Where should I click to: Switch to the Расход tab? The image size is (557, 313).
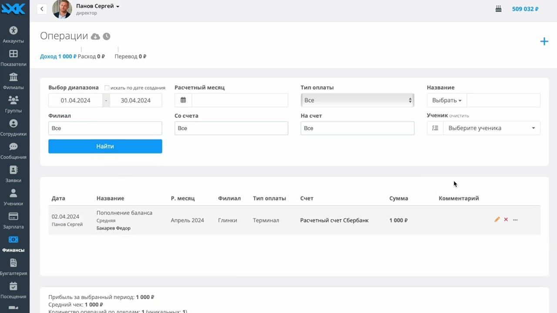(91, 57)
